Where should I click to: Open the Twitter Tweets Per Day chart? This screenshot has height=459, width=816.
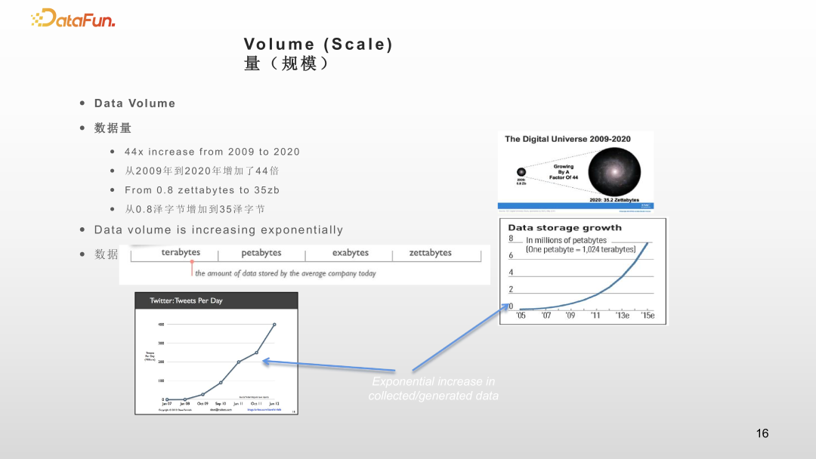pos(216,353)
